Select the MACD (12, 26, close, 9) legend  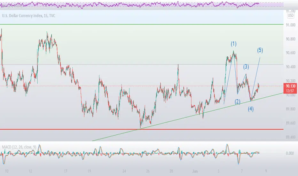pyautogui.click(x=19, y=147)
